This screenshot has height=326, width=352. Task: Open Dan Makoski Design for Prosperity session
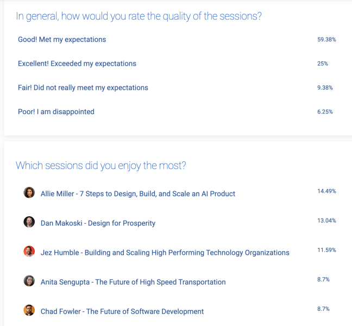[x=98, y=223]
